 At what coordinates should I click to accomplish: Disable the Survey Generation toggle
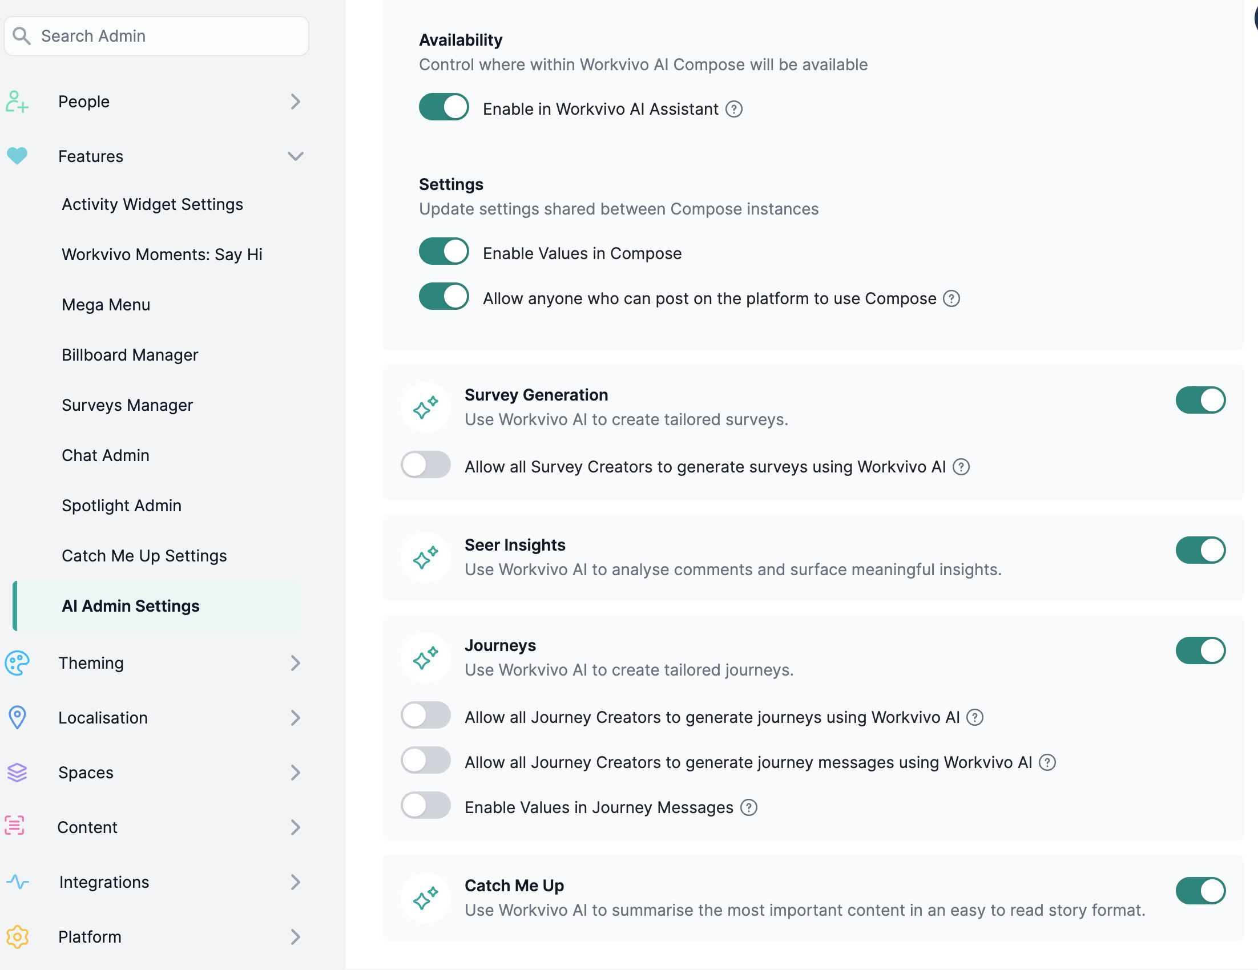click(1200, 400)
